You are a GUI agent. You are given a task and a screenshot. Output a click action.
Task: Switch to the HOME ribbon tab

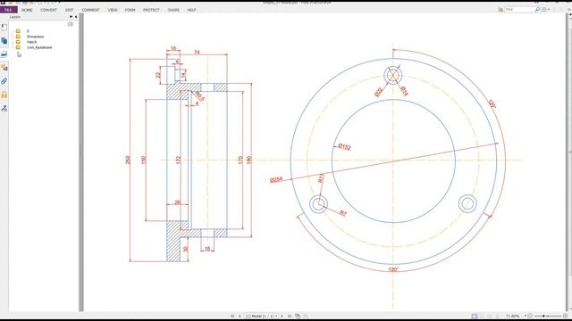[27, 10]
